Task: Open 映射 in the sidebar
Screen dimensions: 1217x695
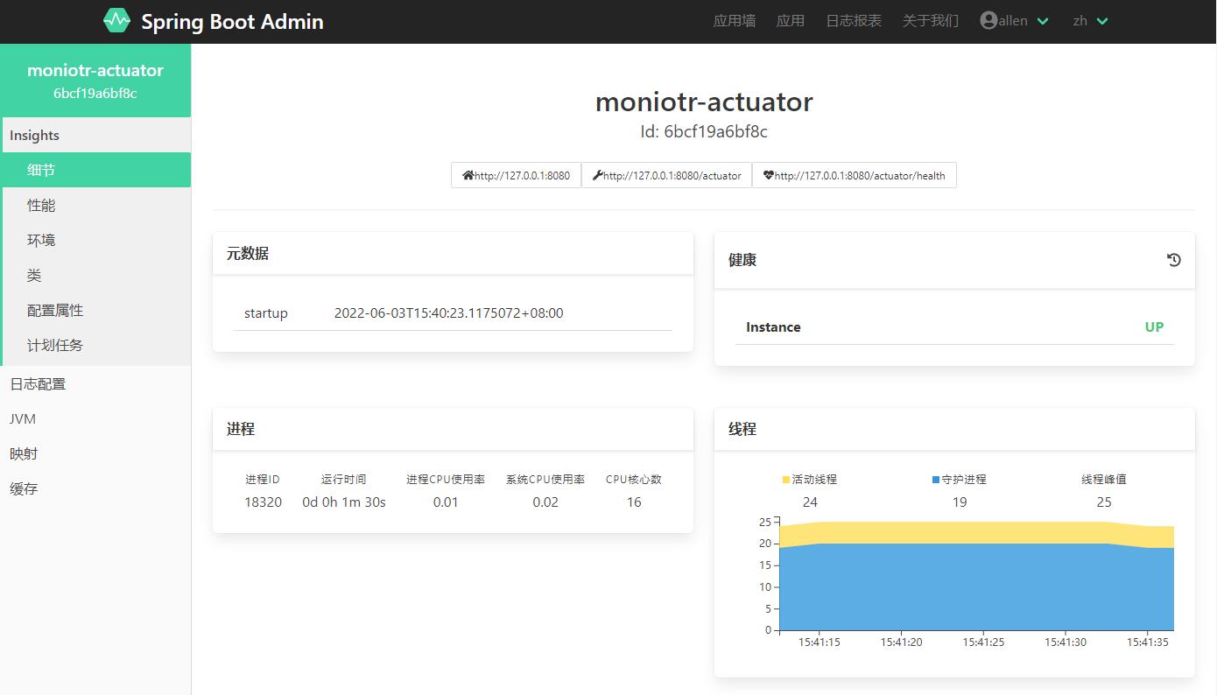Action: click(95, 453)
